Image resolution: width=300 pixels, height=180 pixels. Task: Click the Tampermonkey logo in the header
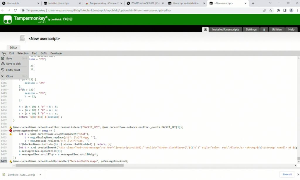[x=7, y=19]
